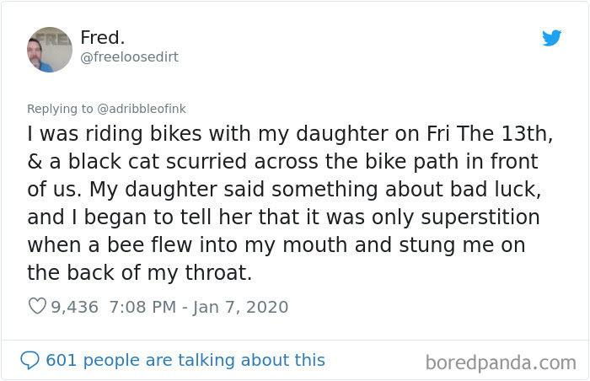Click the speech bubble conversation icon
This screenshot has width=590, height=381.
pos(29,360)
